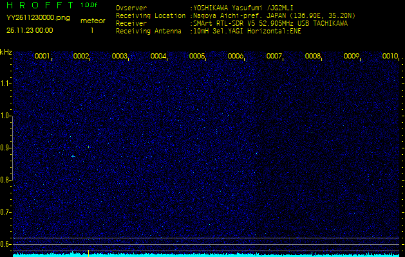405x257 pixels.
Task: Click the 0005 minute marker
Action: pyautogui.click(x=197, y=57)
